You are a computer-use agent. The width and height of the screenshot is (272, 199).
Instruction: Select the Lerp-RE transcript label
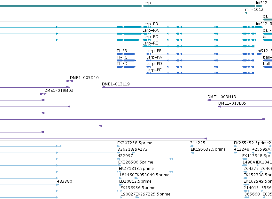tap(150, 43)
